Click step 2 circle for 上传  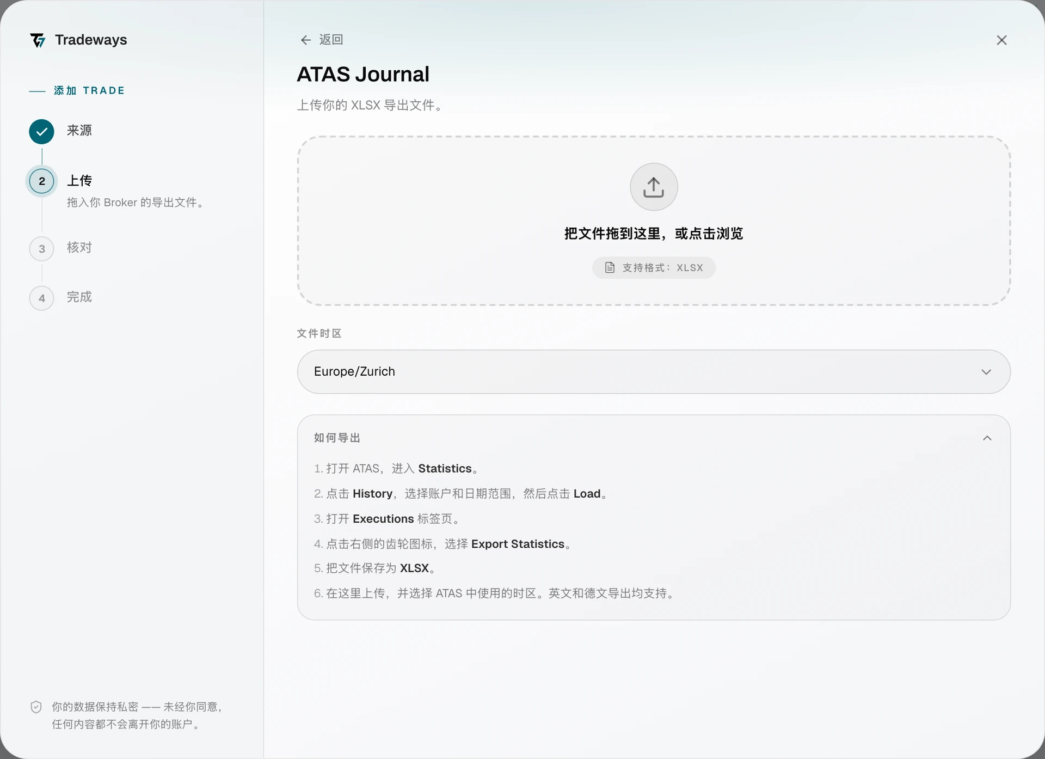(x=42, y=181)
